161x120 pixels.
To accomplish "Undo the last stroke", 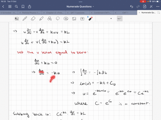I will (x=131, y=7).
